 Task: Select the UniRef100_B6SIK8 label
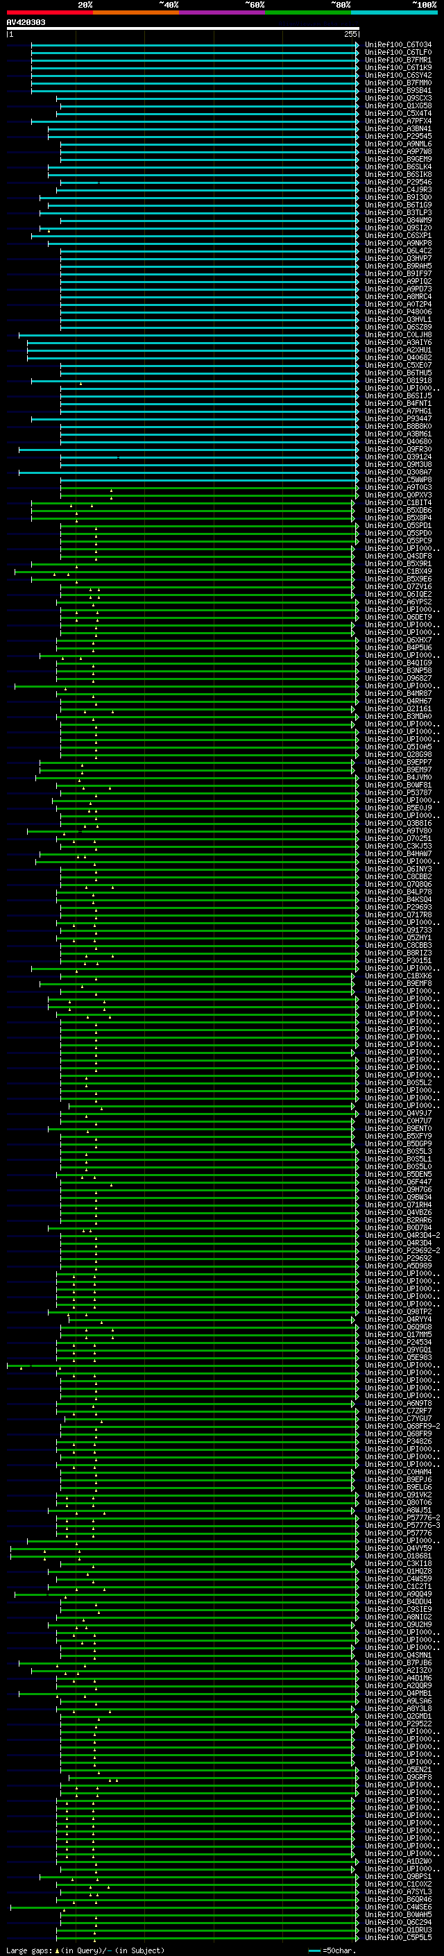tap(398, 175)
